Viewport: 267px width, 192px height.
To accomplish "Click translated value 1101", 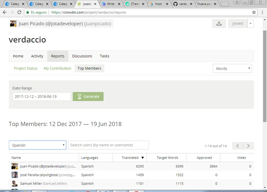I will coord(140,183).
